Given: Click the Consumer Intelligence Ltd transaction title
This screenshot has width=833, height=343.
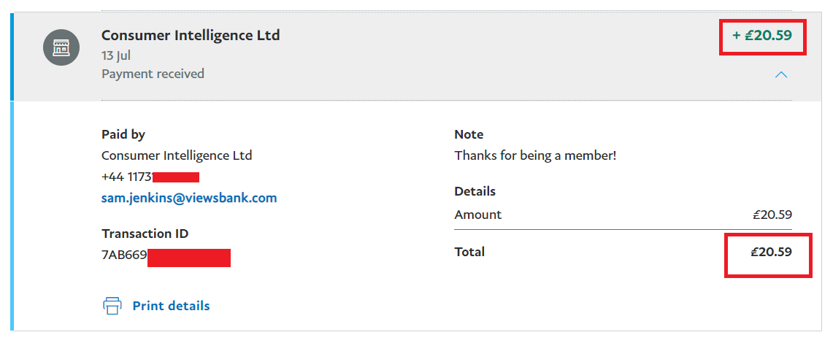Looking at the screenshot, I should coord(191,35).
